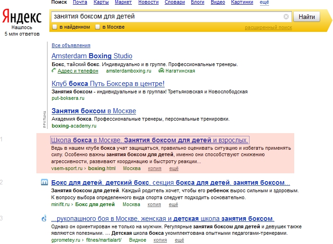Click the 'Бокс для детей' breadcrumb
Viewport: 333px width, 244px height.
click(x=95, y=204)
